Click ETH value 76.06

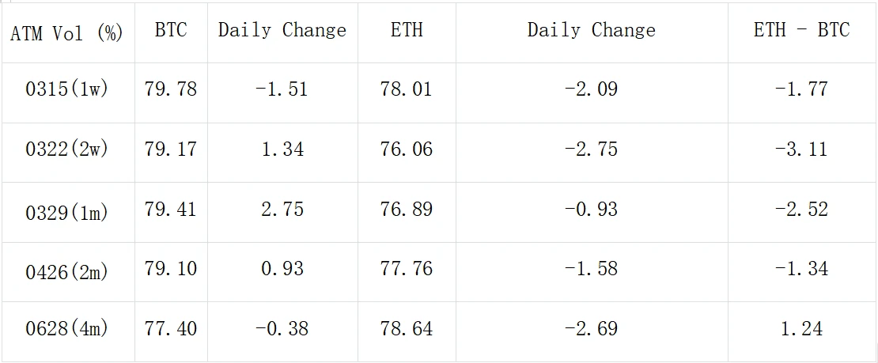point(407,149)
